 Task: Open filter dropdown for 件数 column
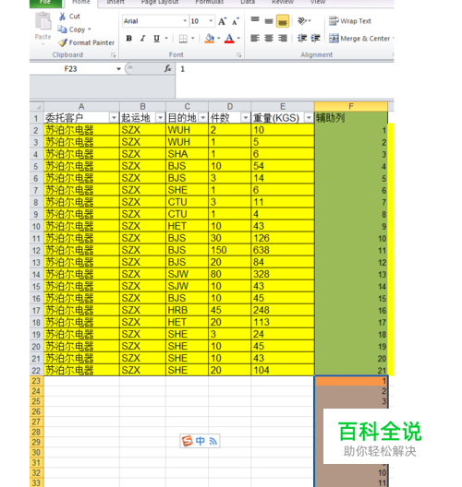(246, 118)
